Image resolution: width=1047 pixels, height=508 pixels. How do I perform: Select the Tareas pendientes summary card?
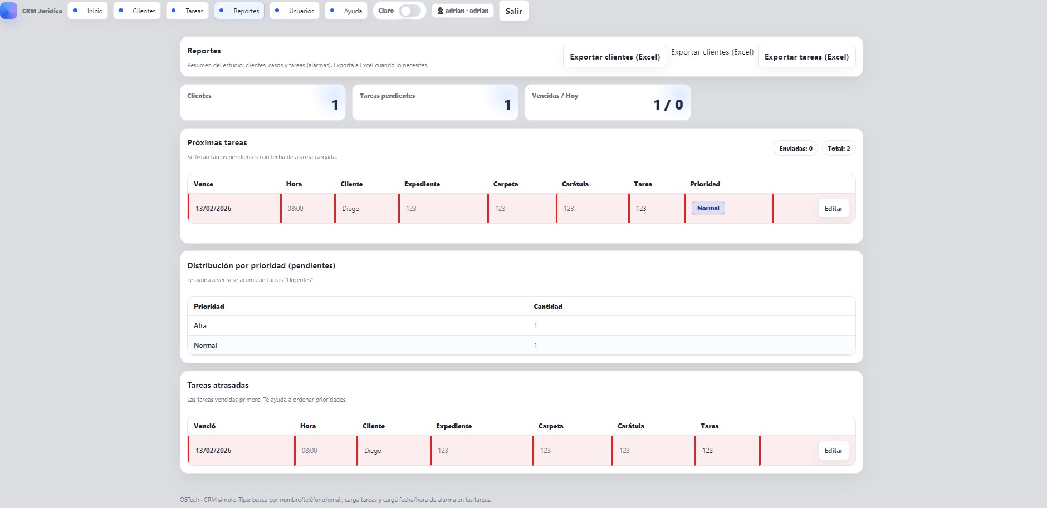(435, 102)
